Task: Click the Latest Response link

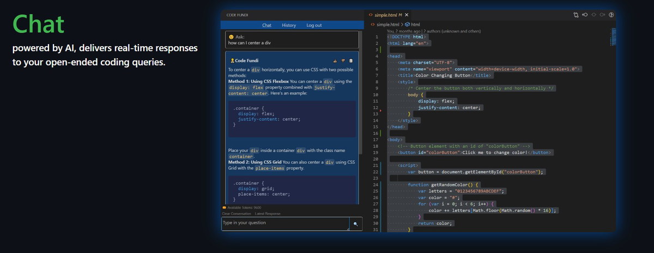Action: [x=268, y=214]
